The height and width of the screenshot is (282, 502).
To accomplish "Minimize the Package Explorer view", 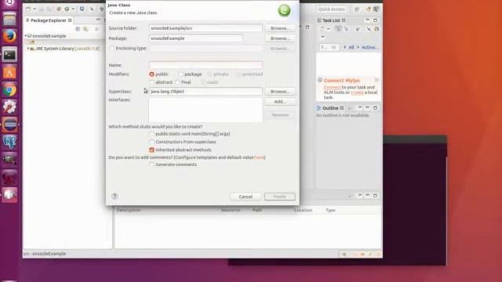I will point(98,20).
